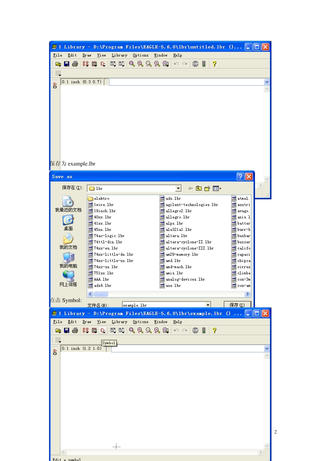Click Print icon in untitled.lbr window toolbar
Screen dimensions: 326x461
tap(75, 64)
